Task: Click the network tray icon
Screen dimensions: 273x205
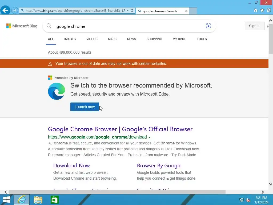Action: 242,200
